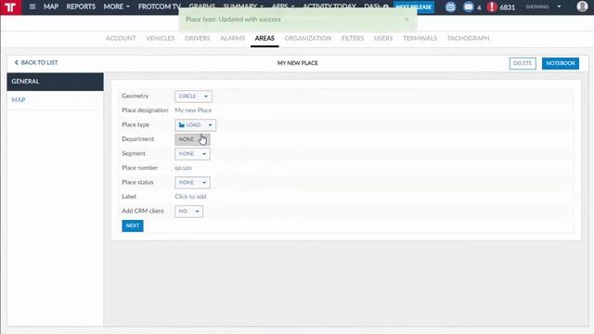Open the Add CRM client NO dropdown
The width and height of the screenshot is (594, 334).
(x=188, y=212)
